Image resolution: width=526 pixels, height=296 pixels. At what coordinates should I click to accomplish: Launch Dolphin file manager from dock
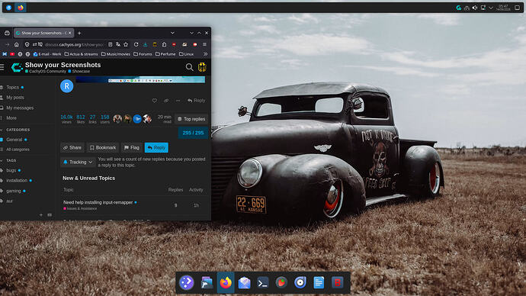click(207, 282)
